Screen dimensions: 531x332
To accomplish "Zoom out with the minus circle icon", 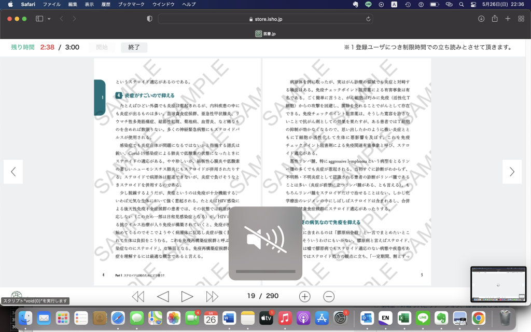I will pos(329,296).
